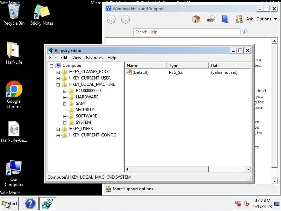Expand HKEY_CURRENT_USER key

click(x=58, y=78)
